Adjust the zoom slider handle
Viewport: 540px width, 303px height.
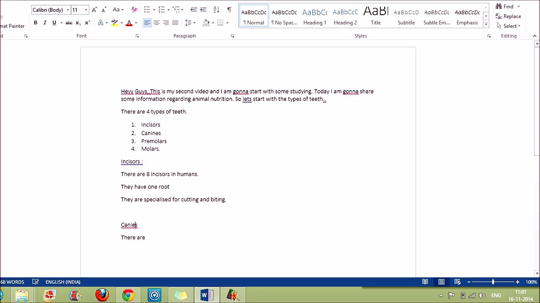click(493, 282)
